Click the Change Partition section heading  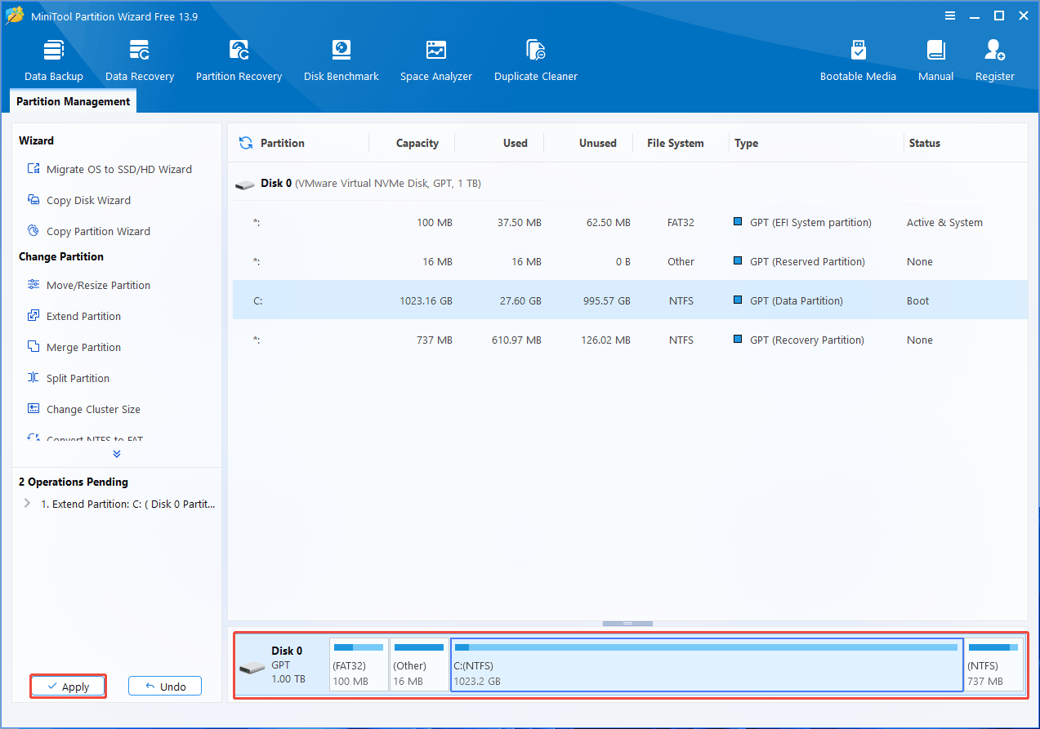tap(61, 256)
